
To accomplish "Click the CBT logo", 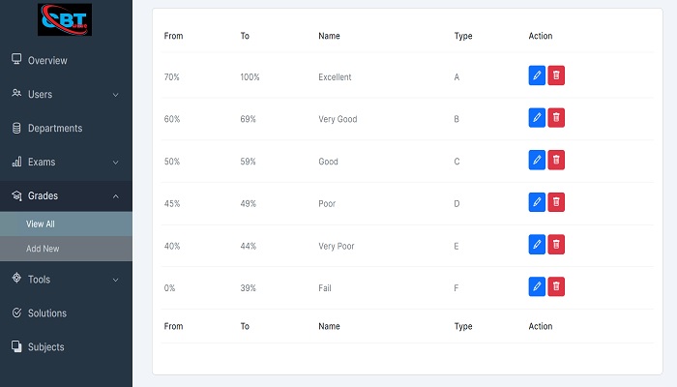I will tap(65, 19).
